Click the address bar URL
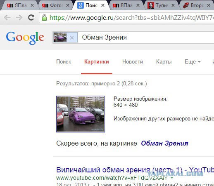Image resolution: width=214 pixels, height=186 pixels. (x=131, y=18)
